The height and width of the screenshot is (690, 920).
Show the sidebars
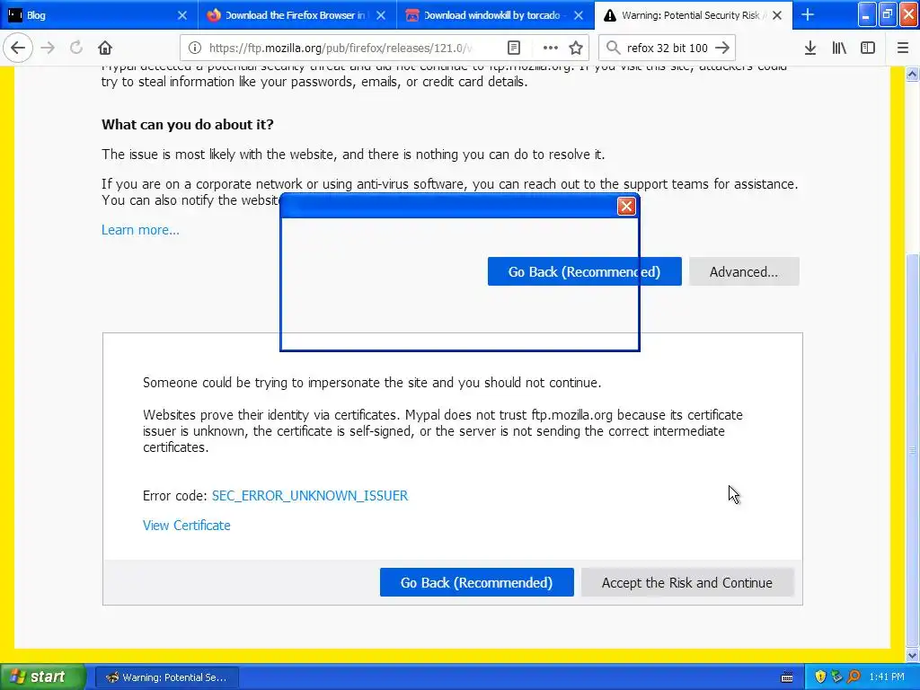coord(868,48)
